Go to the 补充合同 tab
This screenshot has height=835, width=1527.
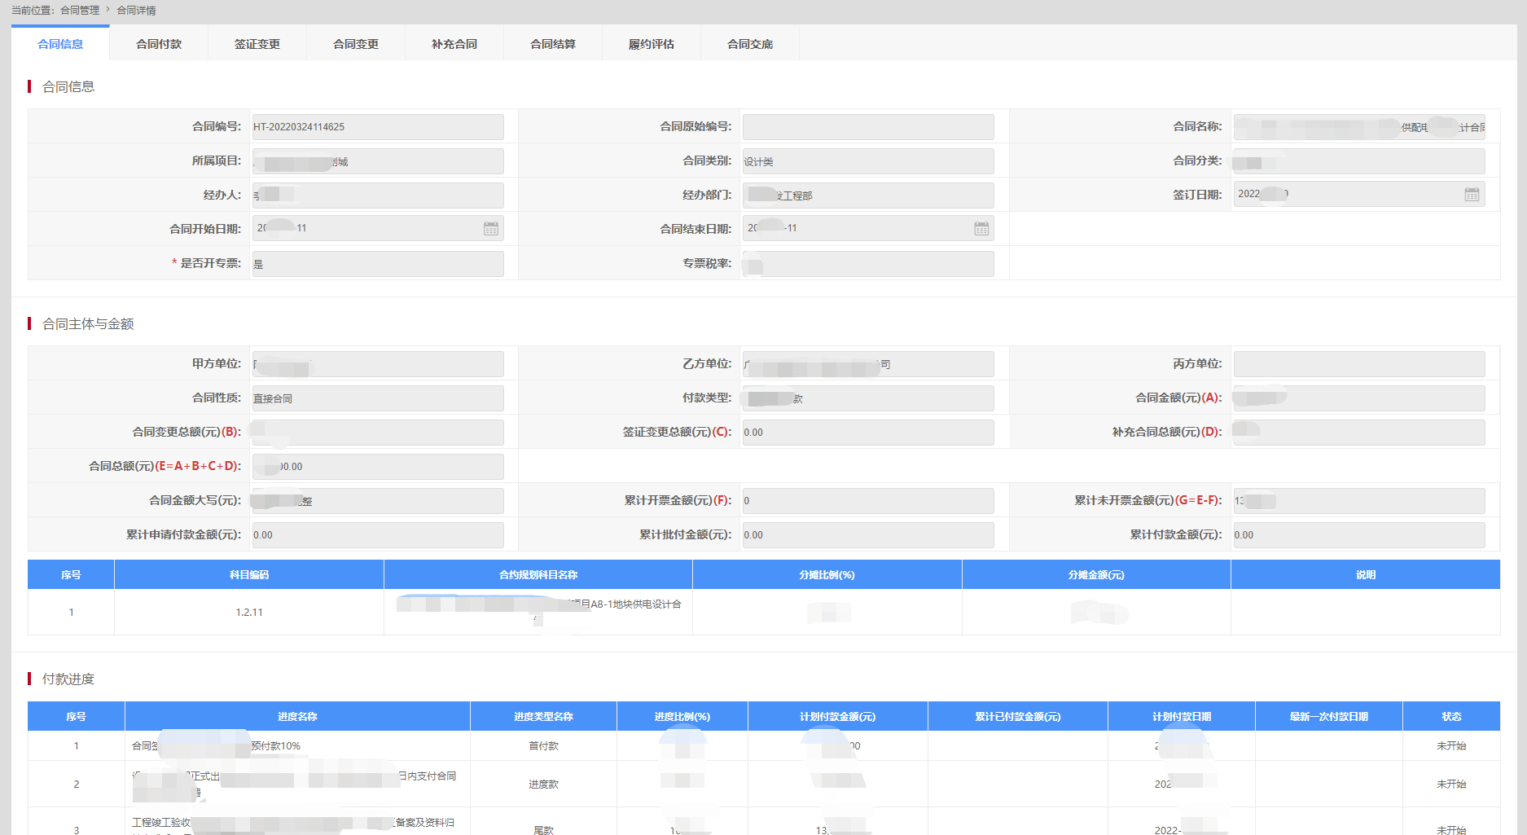(x=454, y=44)
